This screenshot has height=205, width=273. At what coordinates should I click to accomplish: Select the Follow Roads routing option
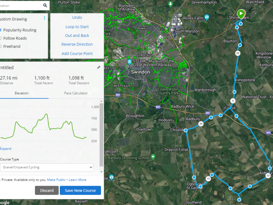pos(1,38)
